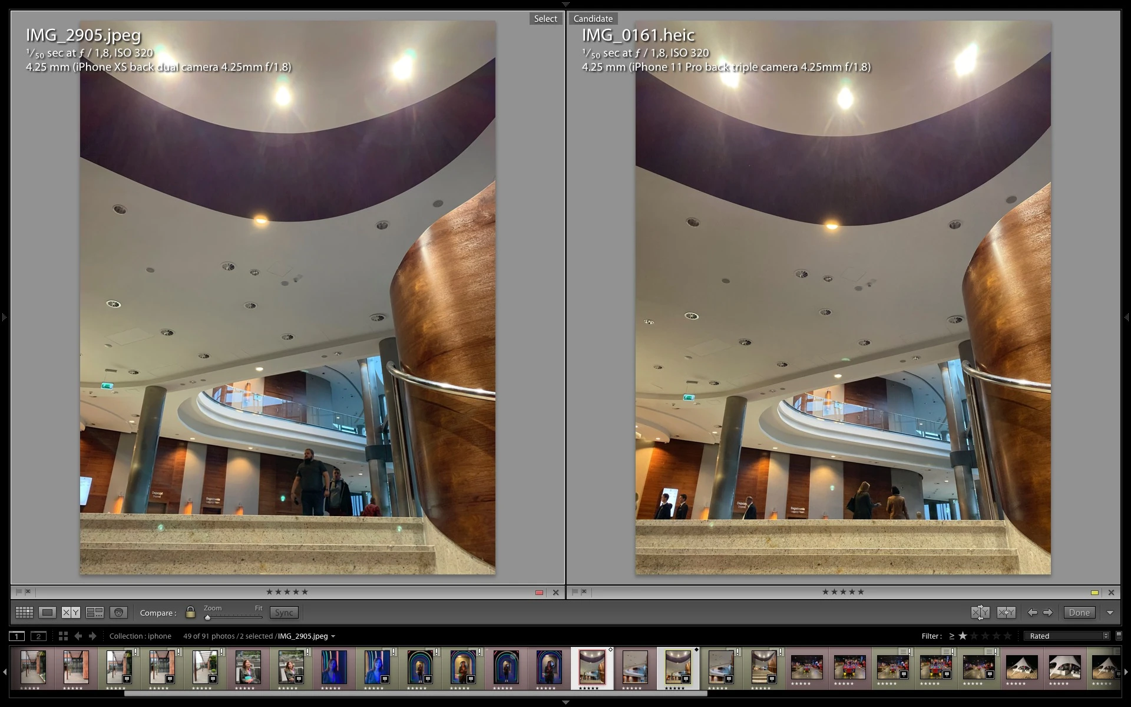Open second monitor window 2

coord(38,636)
